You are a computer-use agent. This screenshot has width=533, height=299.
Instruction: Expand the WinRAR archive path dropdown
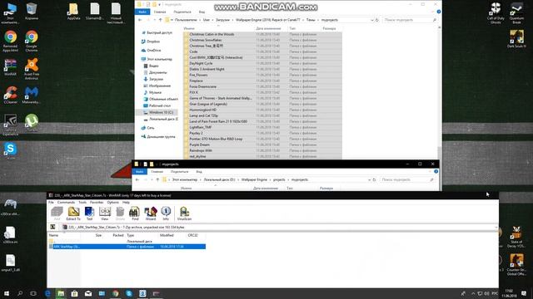[496, 227]
